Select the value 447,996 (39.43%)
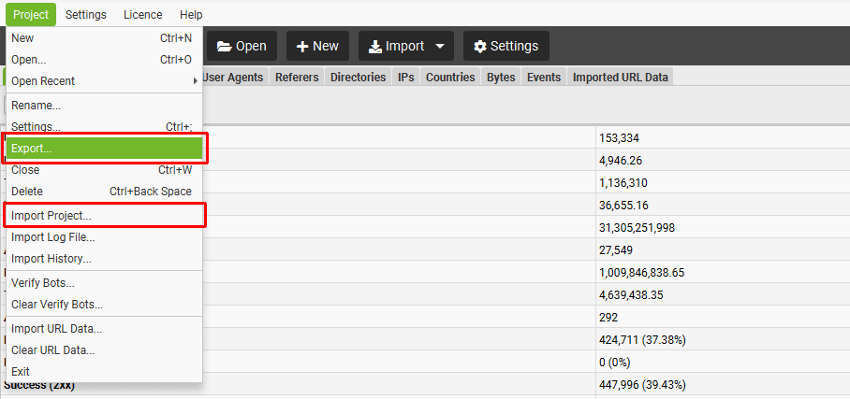The width and height of the screenshot is (850, 399). (x=642, y=385)
